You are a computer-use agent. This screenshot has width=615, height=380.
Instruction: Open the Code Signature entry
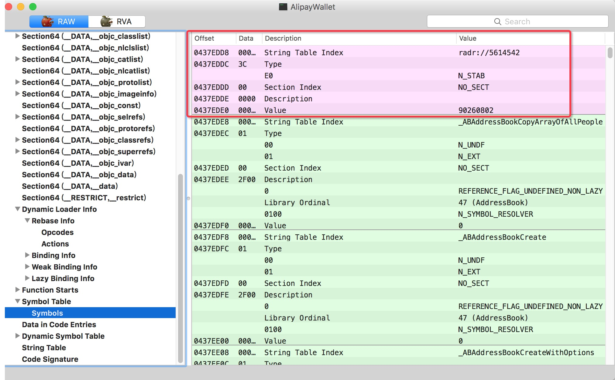pos(50,359)
